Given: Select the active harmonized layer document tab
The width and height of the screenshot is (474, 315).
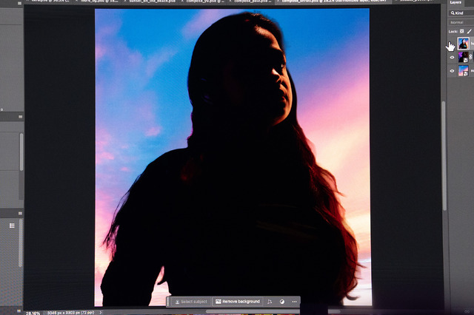Looking at the screenshot, I should [x=334, y=1].
